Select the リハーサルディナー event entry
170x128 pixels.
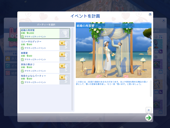(45, 45)
